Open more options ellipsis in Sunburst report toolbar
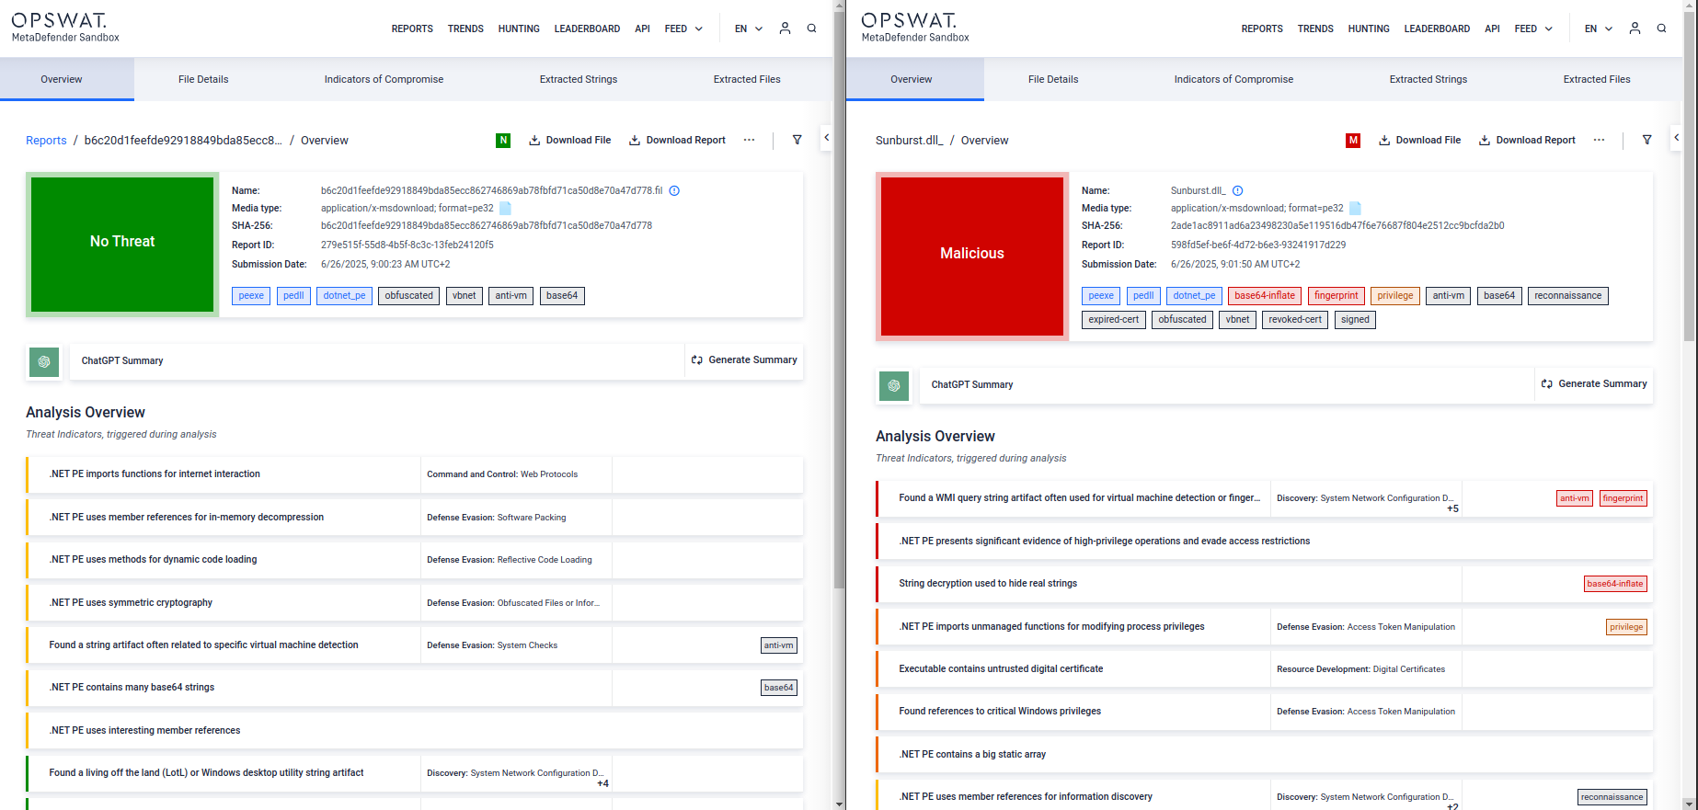The height and width of the screenshot is (810, 1698). coord(1600,140)
